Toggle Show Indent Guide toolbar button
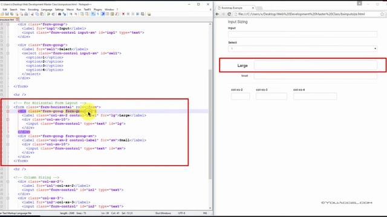 pos(103,14)
